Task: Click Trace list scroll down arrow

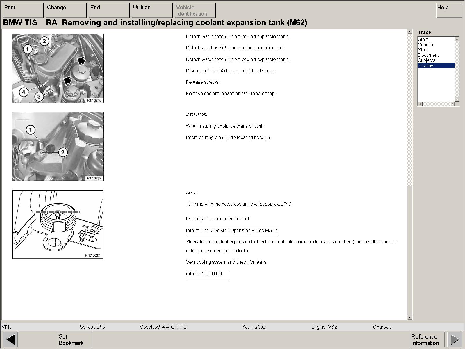Action: coord(457,99)
